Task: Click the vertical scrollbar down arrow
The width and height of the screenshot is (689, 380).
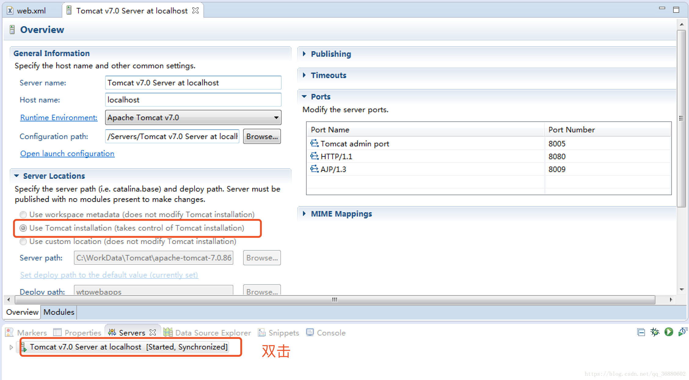Action: (681, 289)
